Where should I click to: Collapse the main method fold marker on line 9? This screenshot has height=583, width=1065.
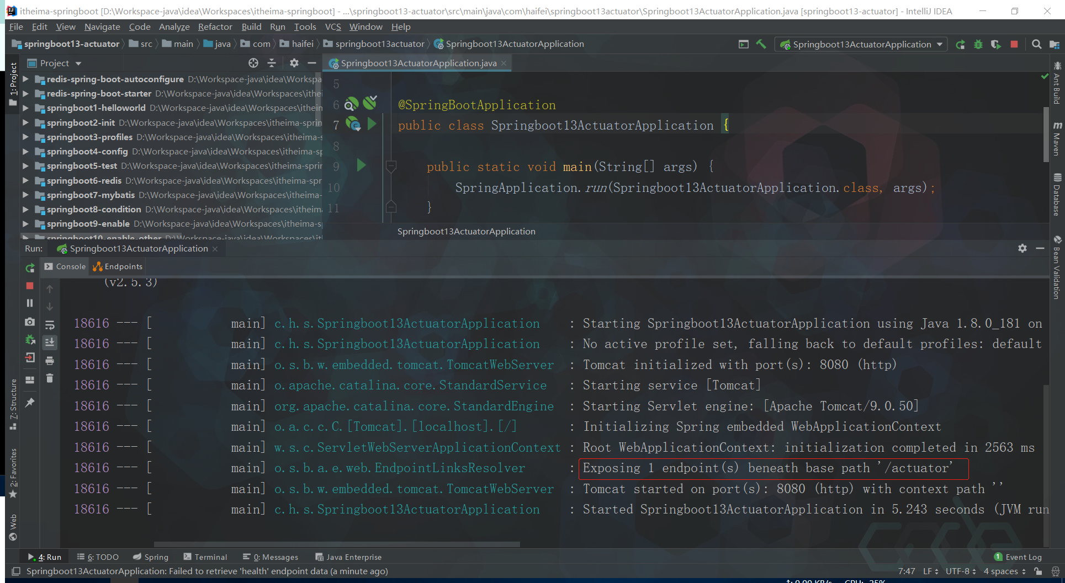coord(391,166)
